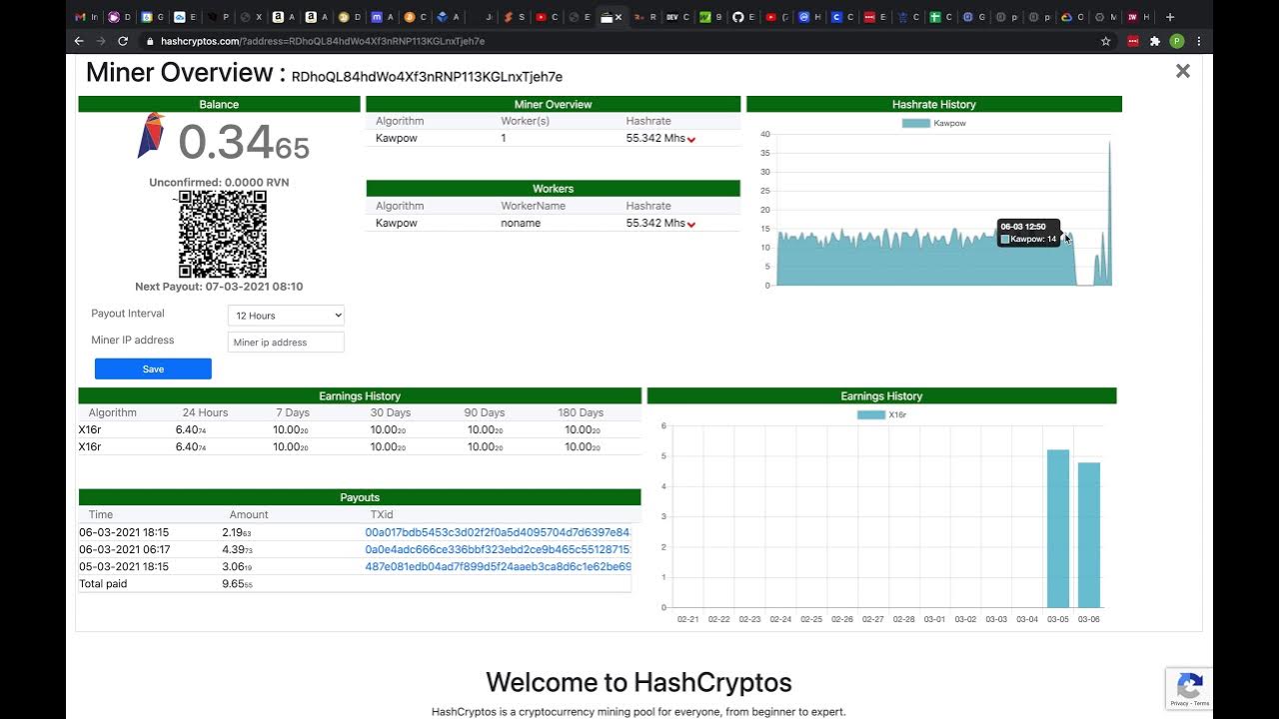The width and height of the screenshot is (1279, 719).
Task: Click the 03-06 bar in the earnings chart
Action: point(1089,534)
